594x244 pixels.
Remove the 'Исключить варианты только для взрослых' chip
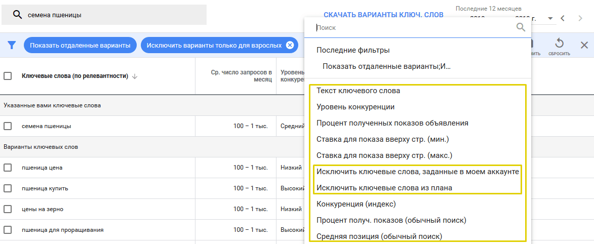pyautogui.click(x=290, y=45)
